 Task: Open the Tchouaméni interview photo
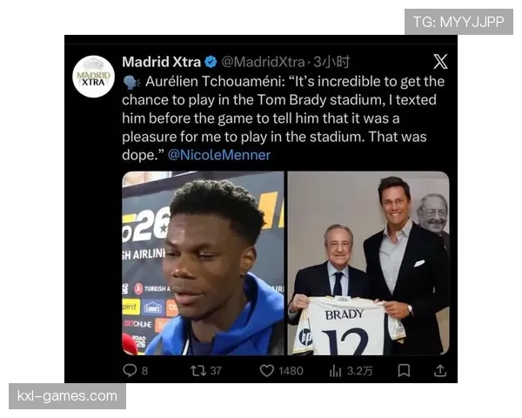tap(203, 263)
